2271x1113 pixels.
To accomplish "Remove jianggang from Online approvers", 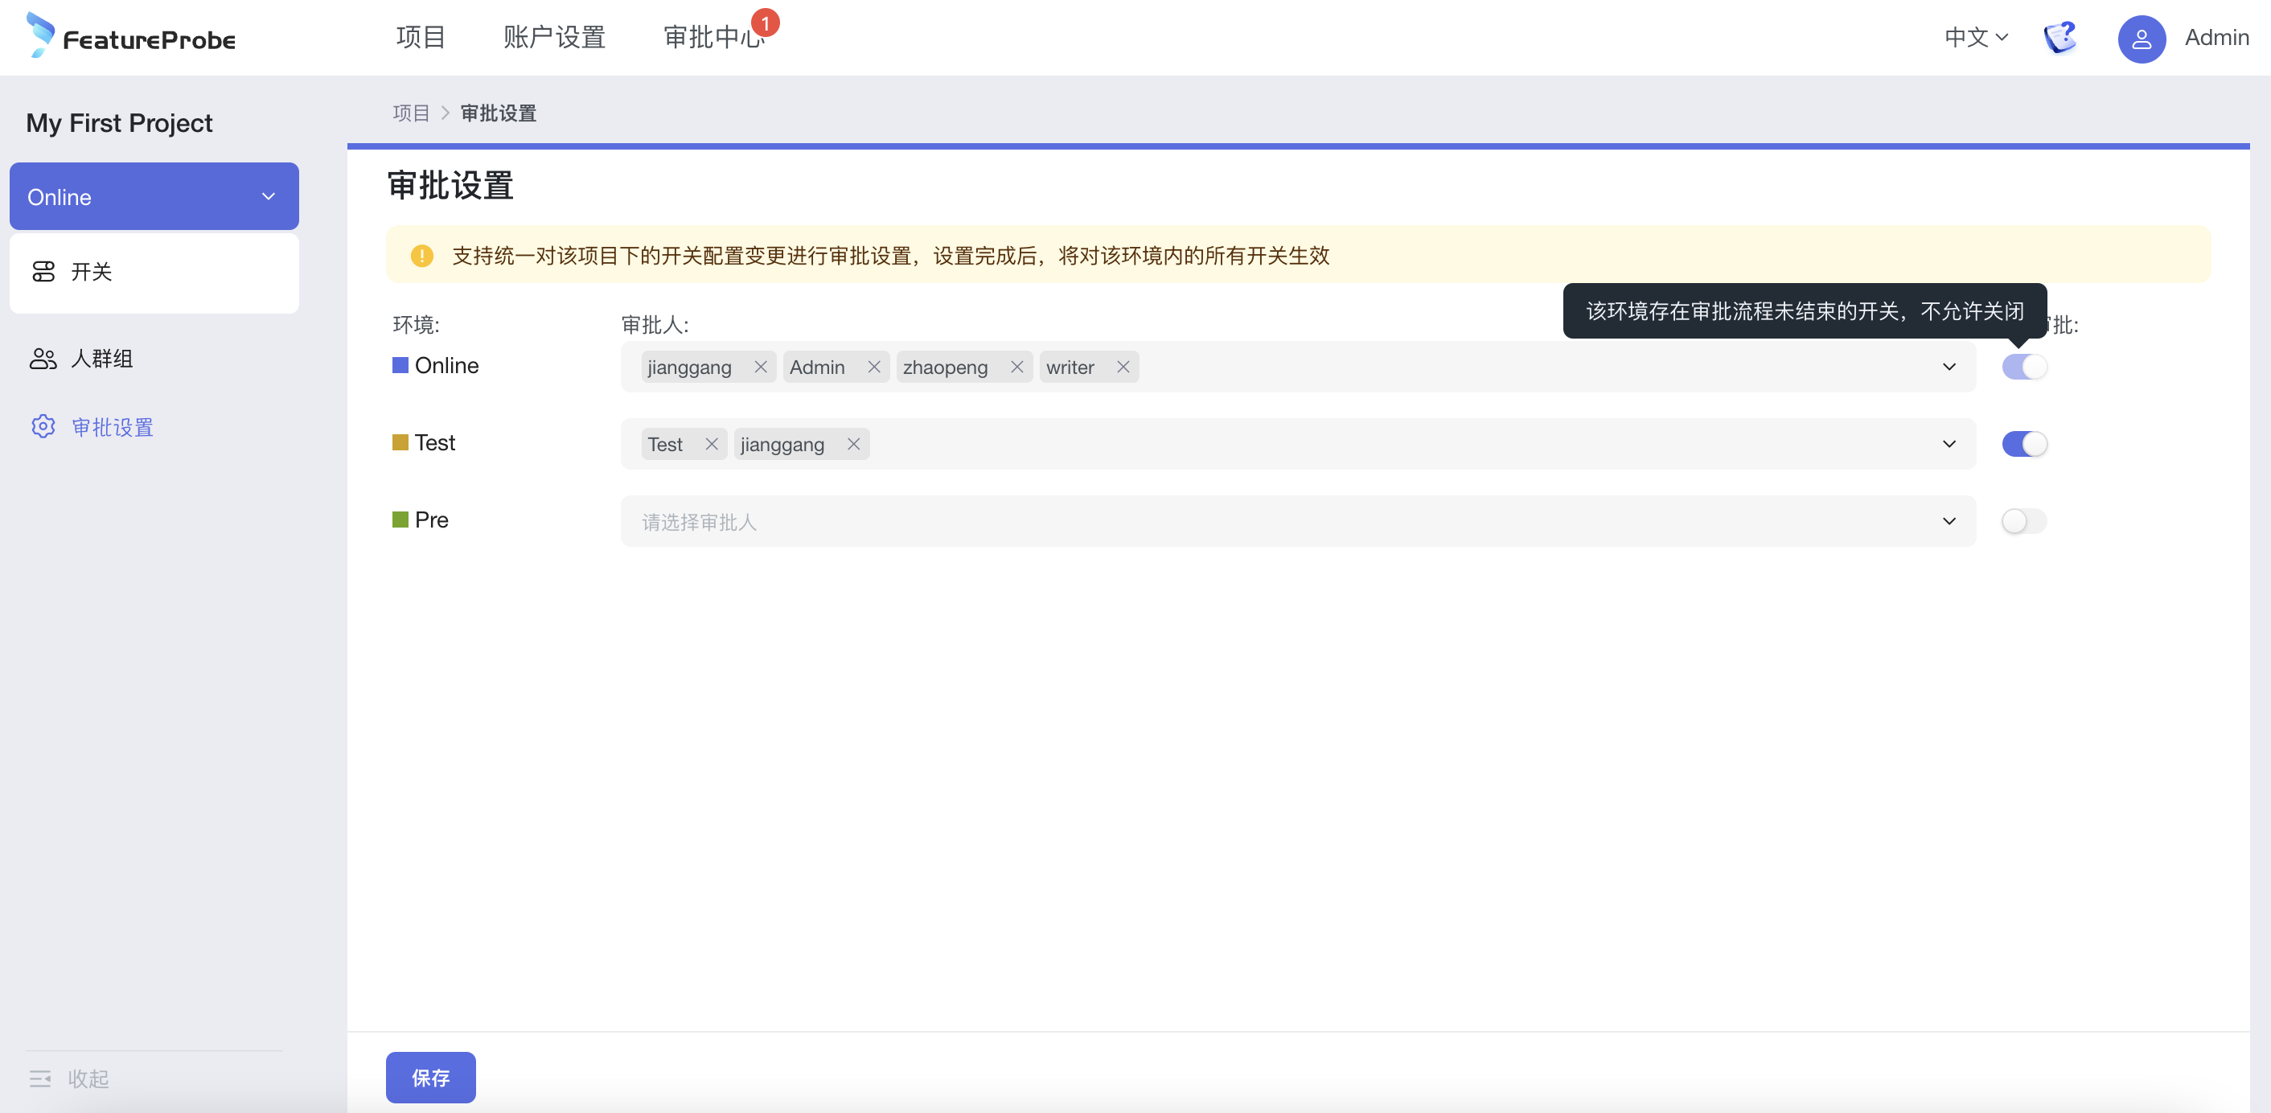I will 760,367.
